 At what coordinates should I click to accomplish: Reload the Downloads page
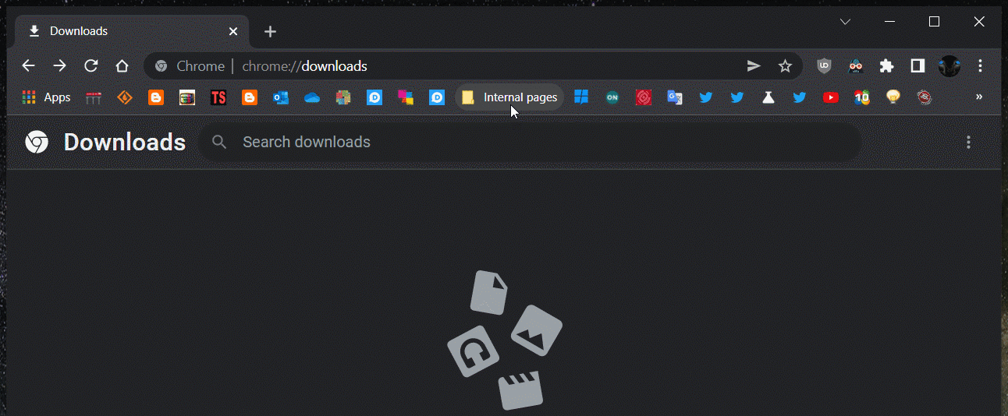coord(91,66)
